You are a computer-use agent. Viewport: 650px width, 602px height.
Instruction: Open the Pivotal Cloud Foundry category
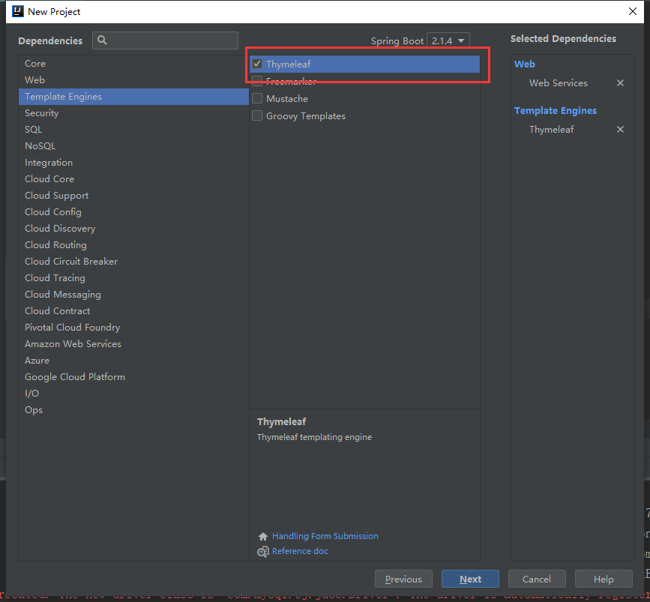[x=133, y=328]
